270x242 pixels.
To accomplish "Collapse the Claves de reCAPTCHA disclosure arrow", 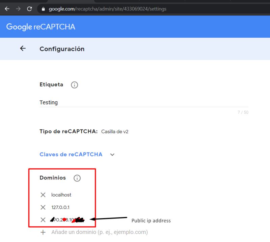I will click(x=112, y=154).
